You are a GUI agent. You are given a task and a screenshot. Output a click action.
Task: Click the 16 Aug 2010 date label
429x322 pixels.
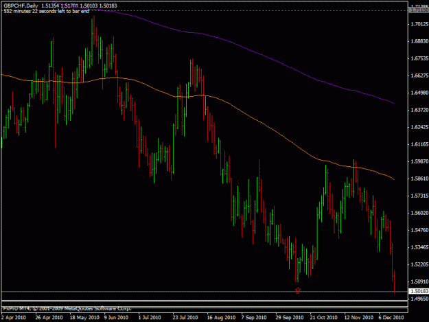[x=221, y=318]
